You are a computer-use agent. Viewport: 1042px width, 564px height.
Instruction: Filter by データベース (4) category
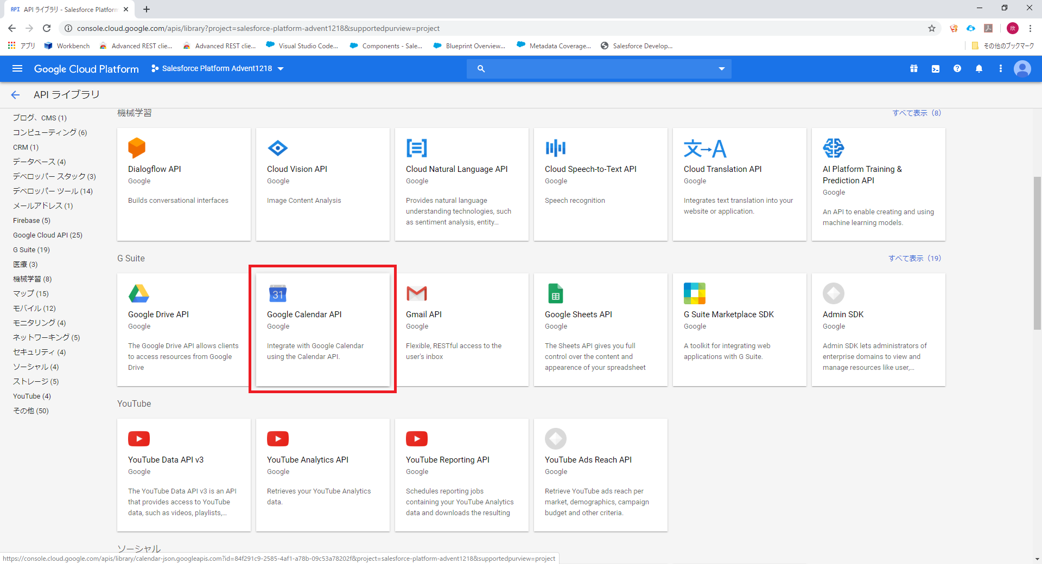[40, 162]
